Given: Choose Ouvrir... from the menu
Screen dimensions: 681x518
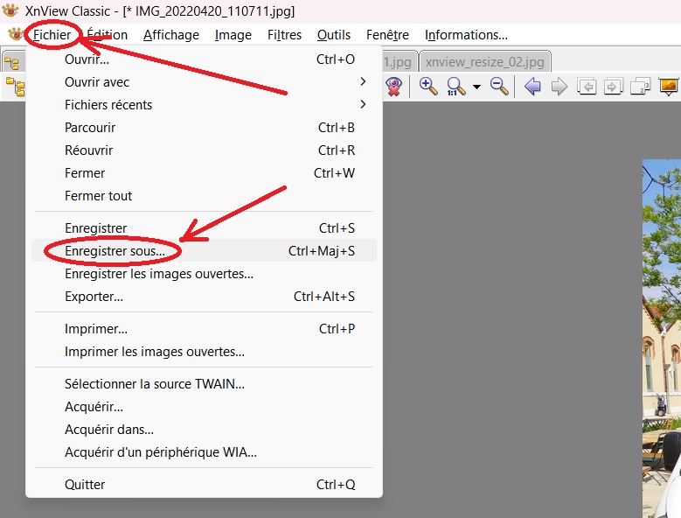Looking at the screenshot, I should (x=205, y=59).
